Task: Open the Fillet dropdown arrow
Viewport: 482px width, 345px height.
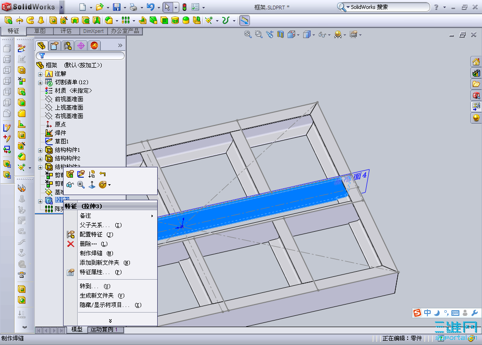Action: [117, 21]
